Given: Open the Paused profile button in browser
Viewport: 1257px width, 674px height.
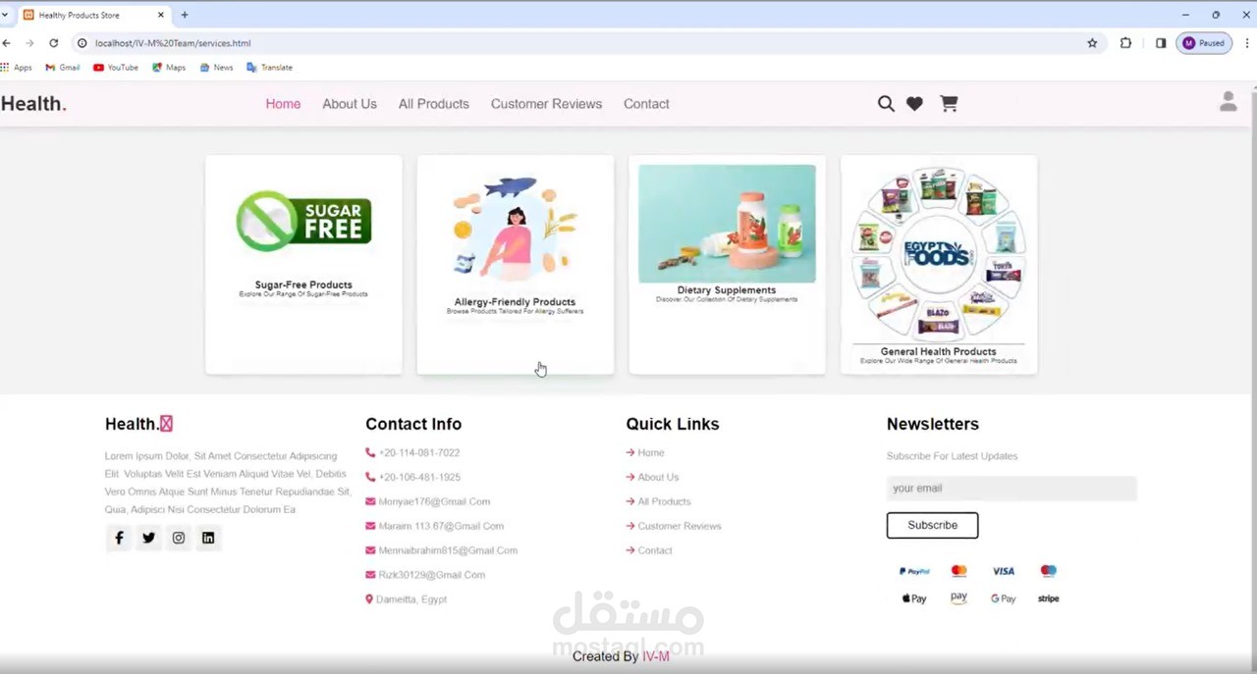Looking at the screenshot, I should click(x=1204, y=43).
